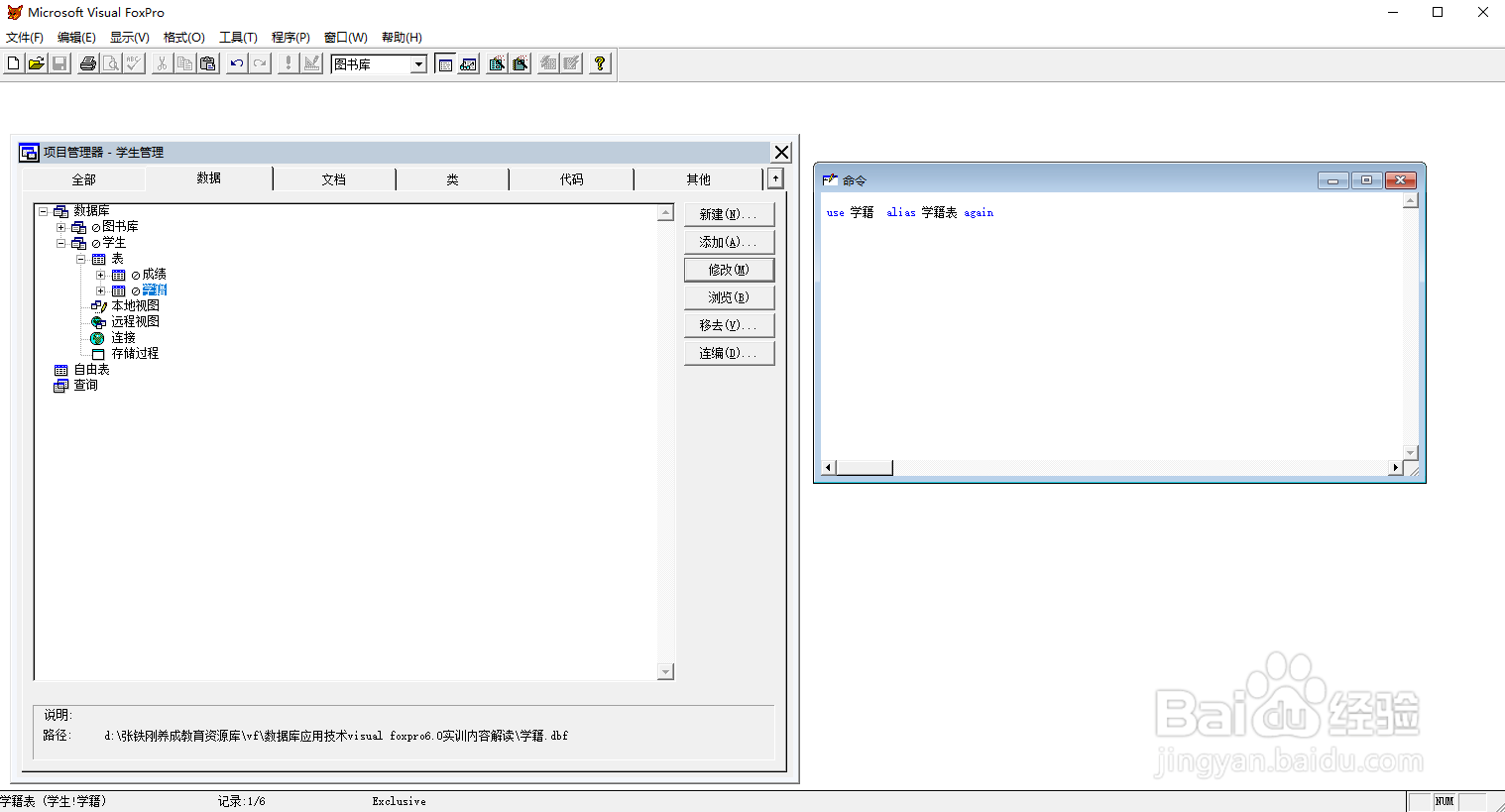Click the Form Wizard toolbar icon

coord(497,63)
